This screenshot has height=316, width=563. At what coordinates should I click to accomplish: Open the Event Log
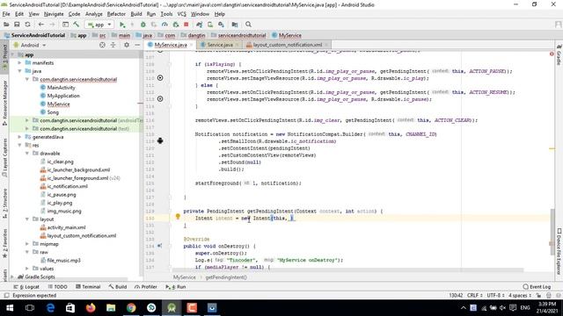point(537,287)
